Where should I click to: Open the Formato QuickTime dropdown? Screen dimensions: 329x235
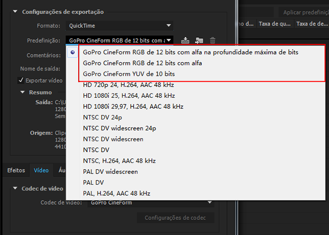click(x=120, y=26)
